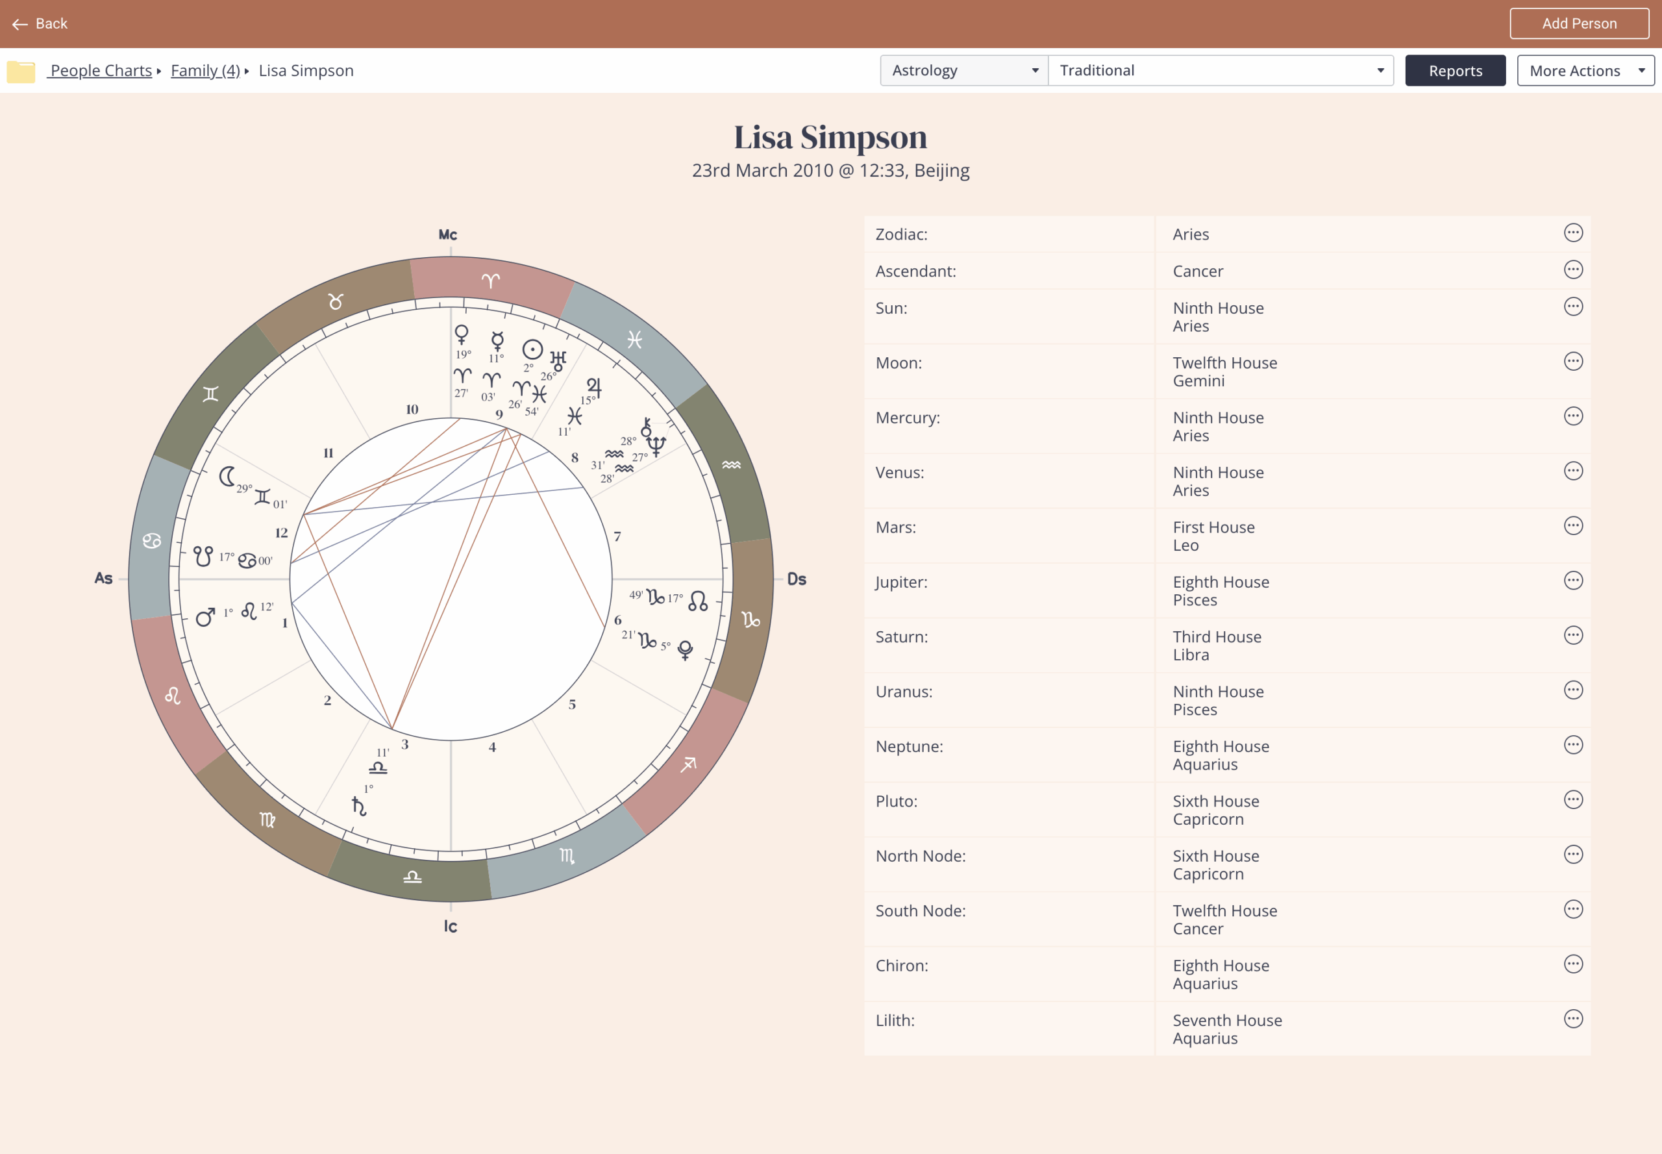Open the Reports button
The image size is (1662, 1154).
click(1454, 71)
